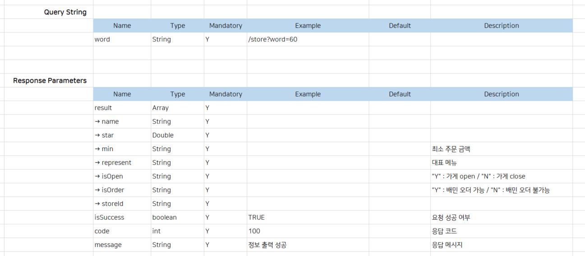Select the '→ storeId' parameter cell
585x256 pixels.
click(109, 204)
